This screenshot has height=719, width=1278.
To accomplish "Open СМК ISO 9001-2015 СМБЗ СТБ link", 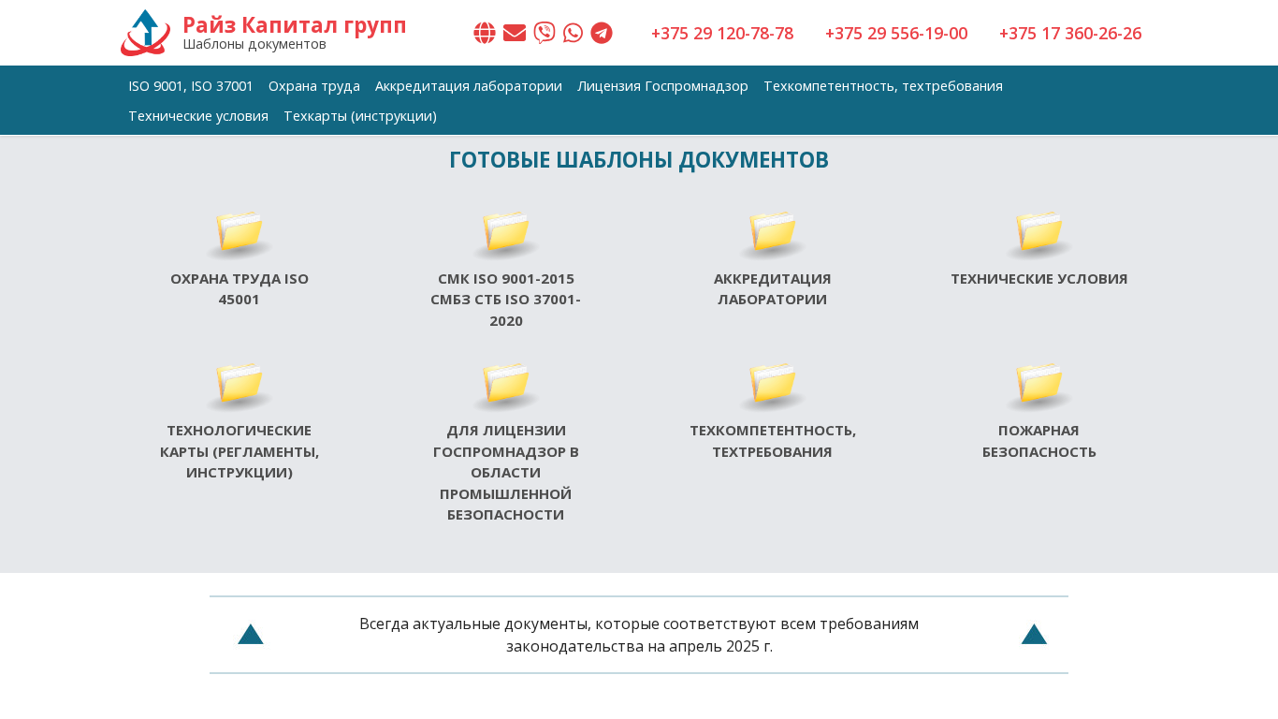I will (x=506, y=300).
